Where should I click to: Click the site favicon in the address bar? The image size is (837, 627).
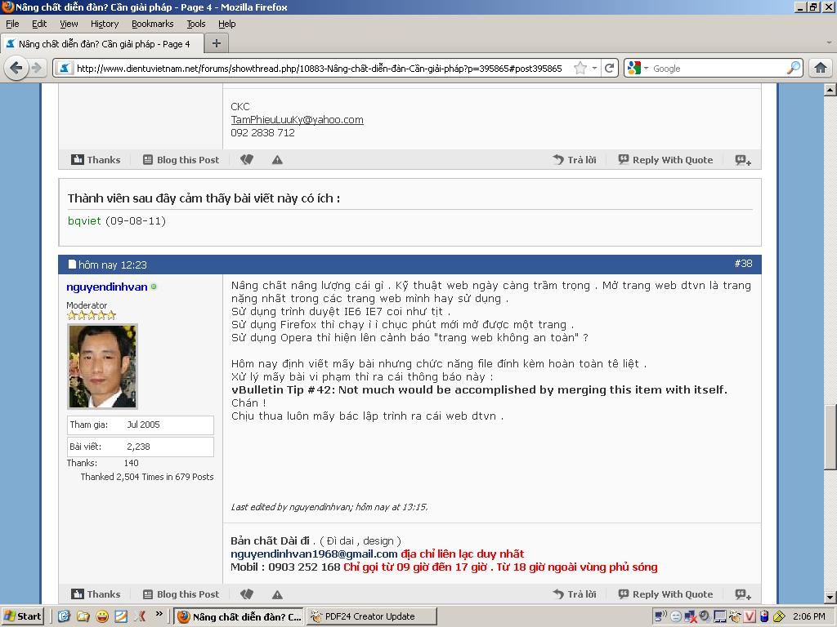[x=65, y=69]
